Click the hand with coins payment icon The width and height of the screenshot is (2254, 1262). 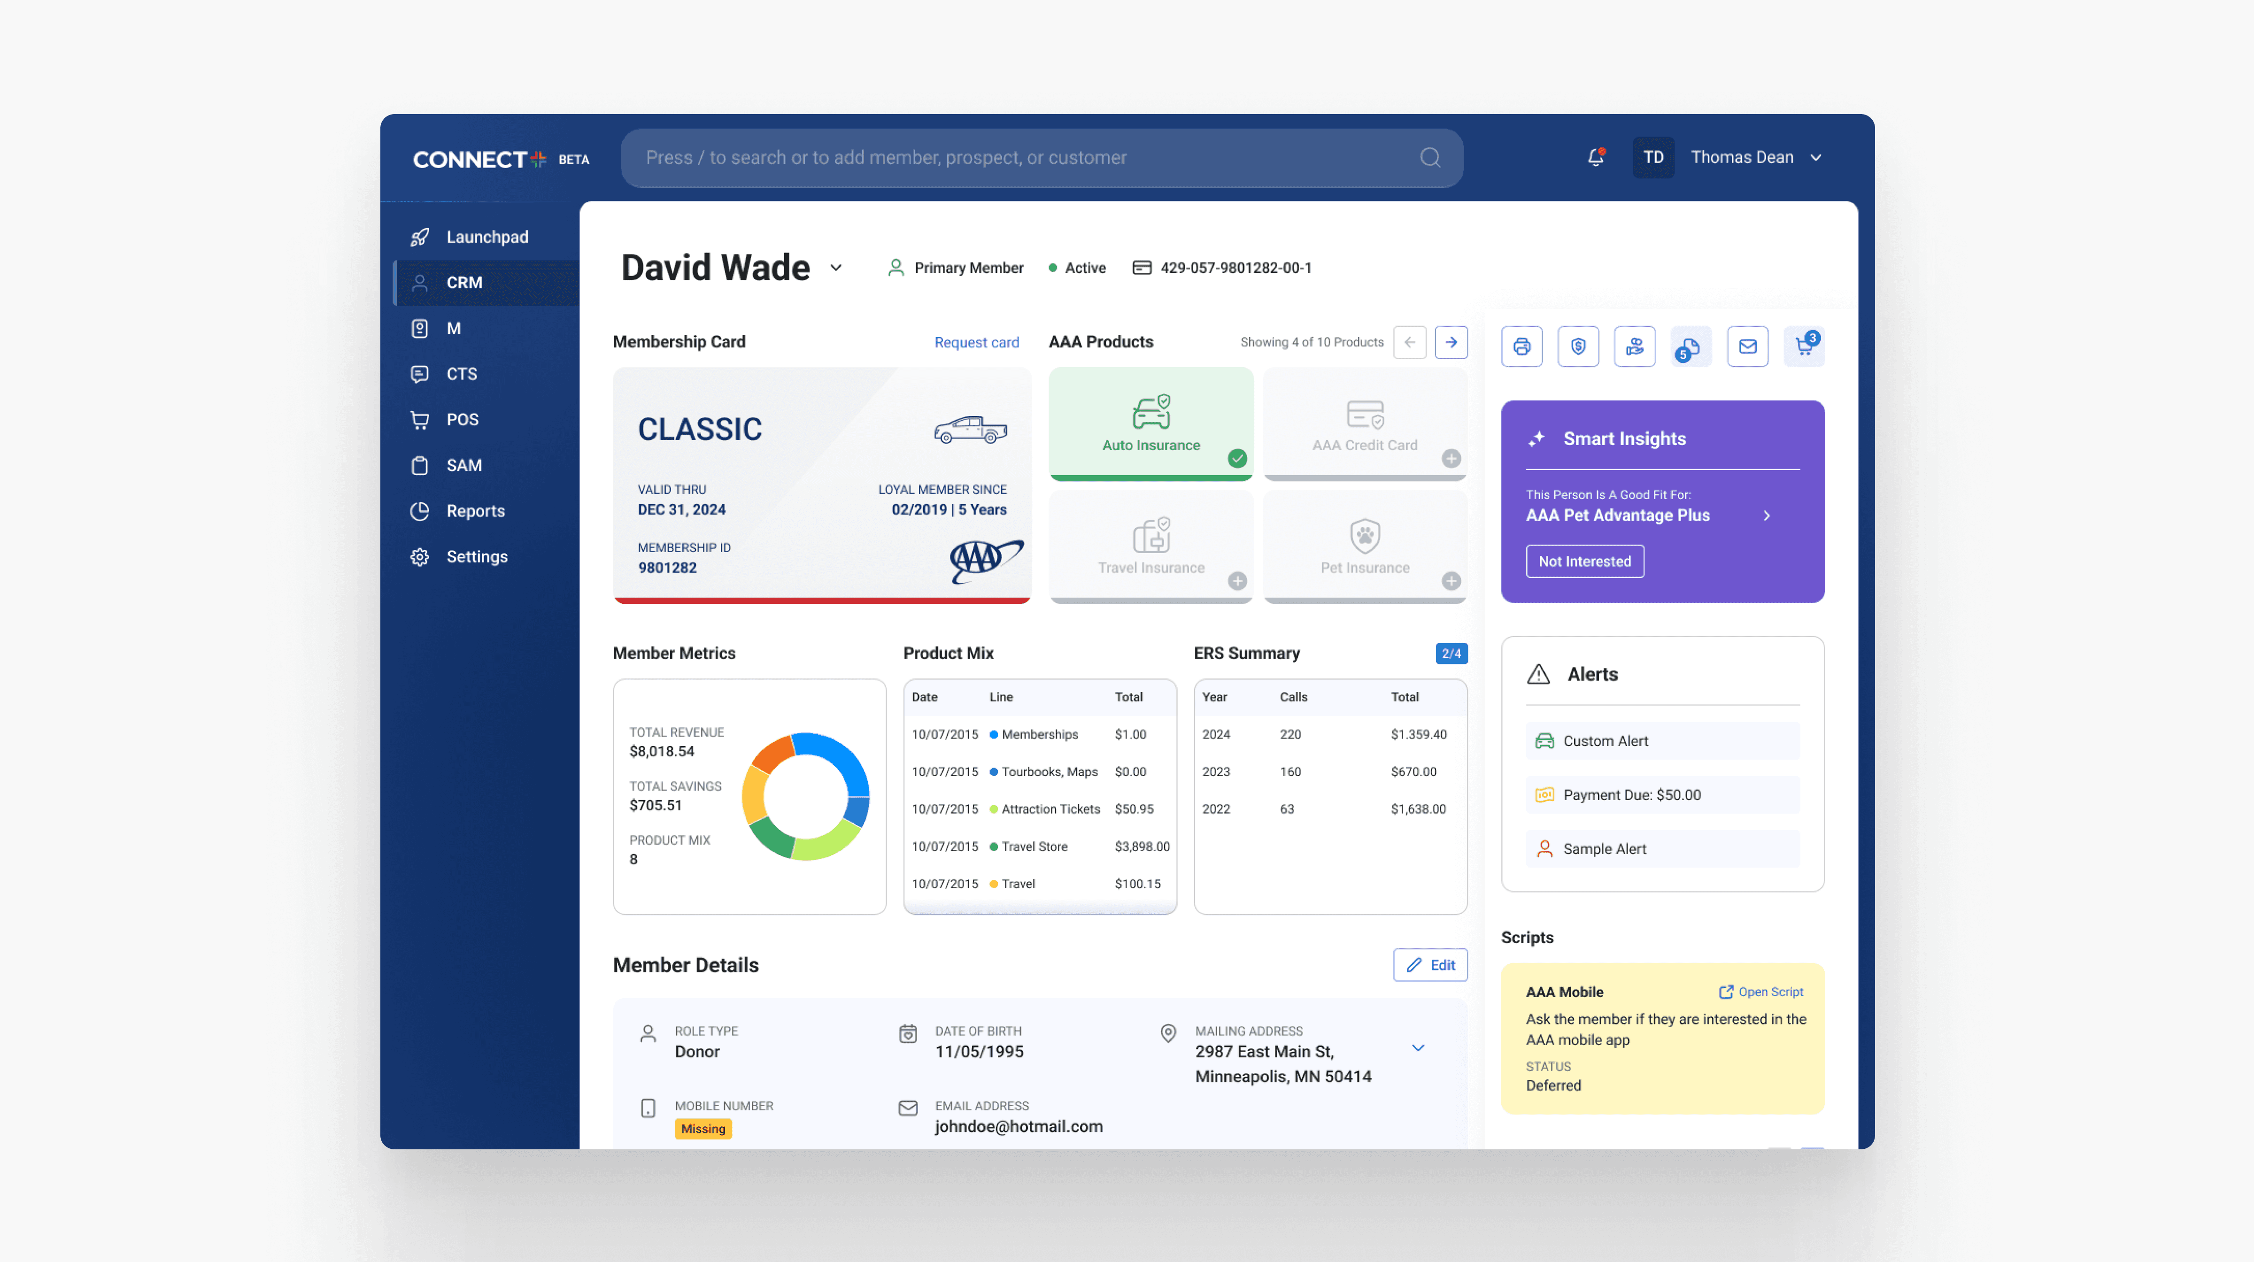pyautogui.click(x=1635, y=346)
